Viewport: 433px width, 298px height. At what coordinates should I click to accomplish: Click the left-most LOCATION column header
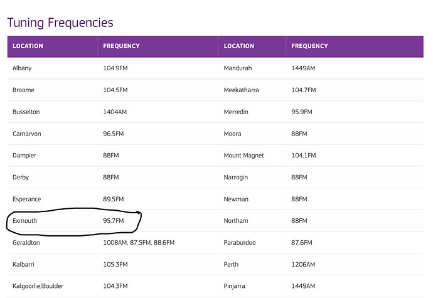point(28,46)
